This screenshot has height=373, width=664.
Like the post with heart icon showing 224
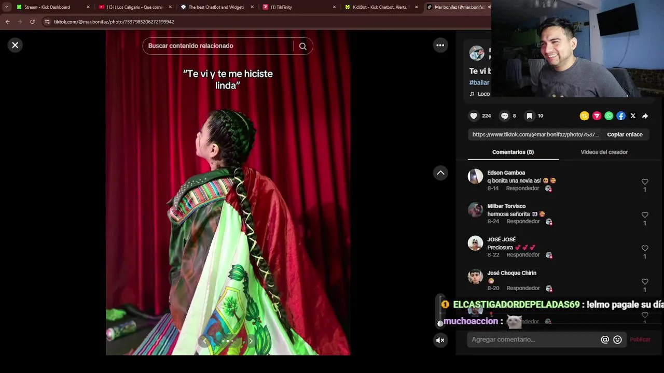click(x=474, y=116)
